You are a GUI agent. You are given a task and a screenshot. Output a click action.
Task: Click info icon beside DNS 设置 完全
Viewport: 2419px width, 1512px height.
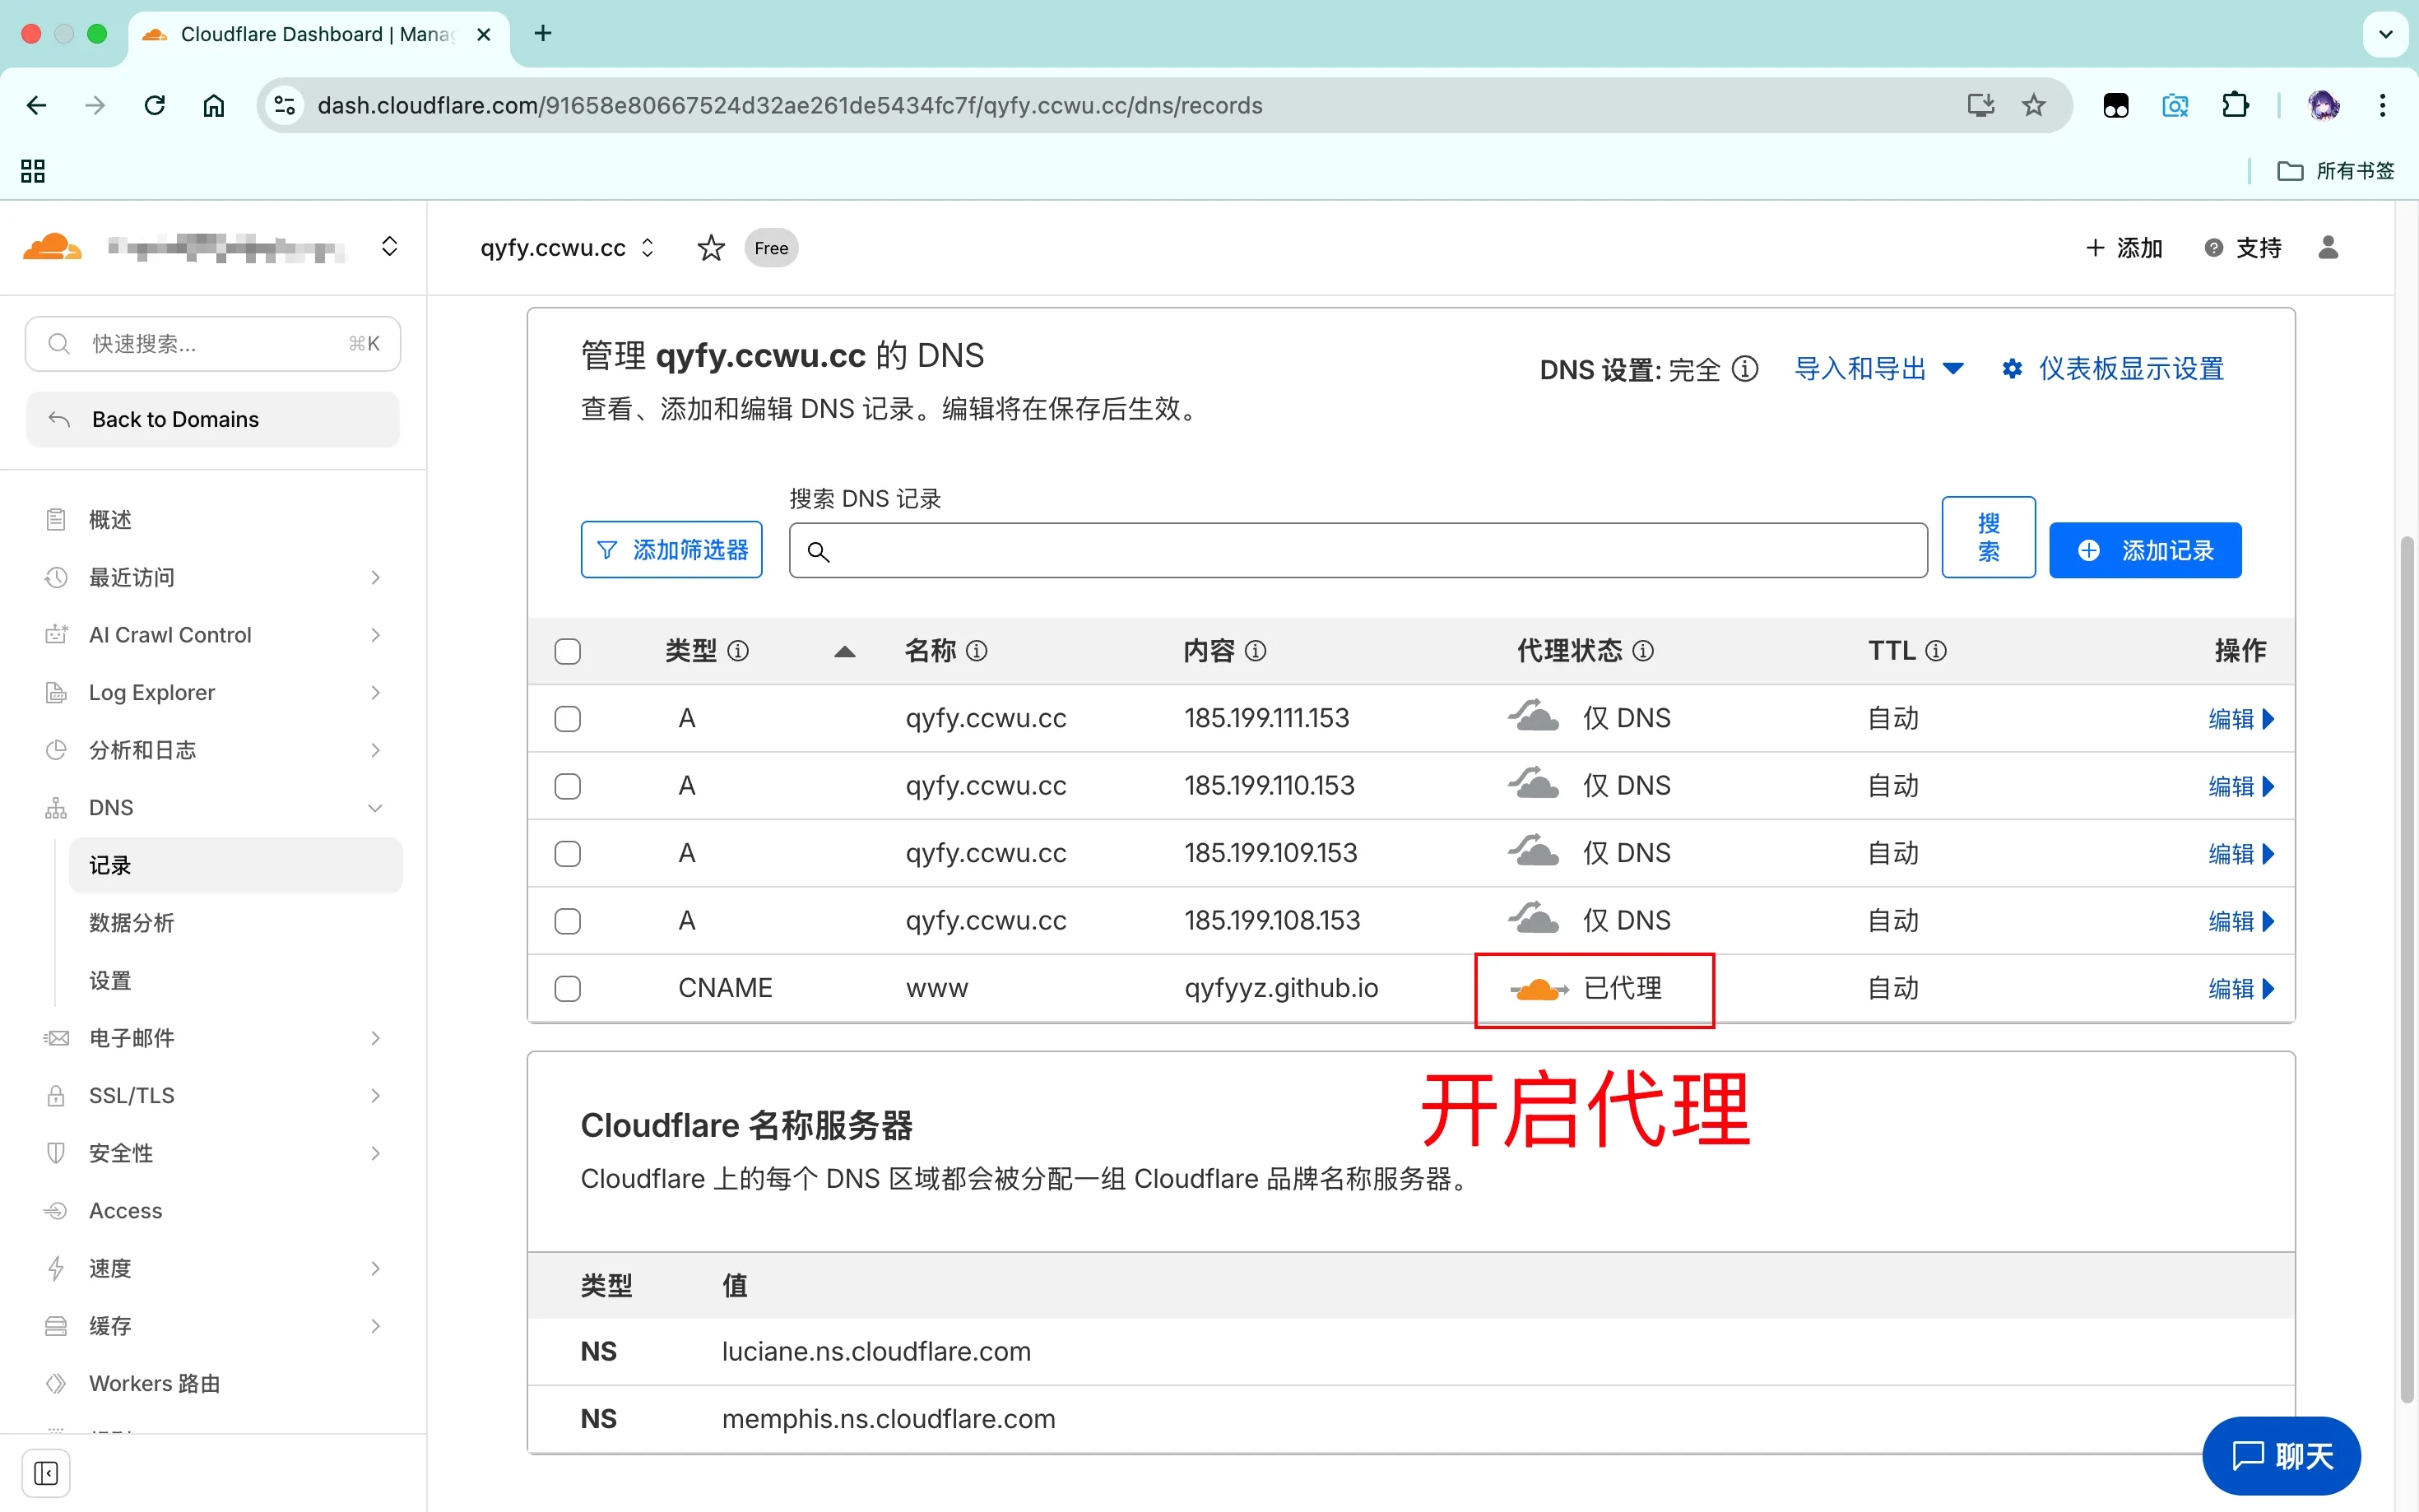pos(1745,369)
